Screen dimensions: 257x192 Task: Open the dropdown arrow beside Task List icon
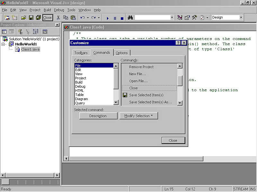(207, 18)
